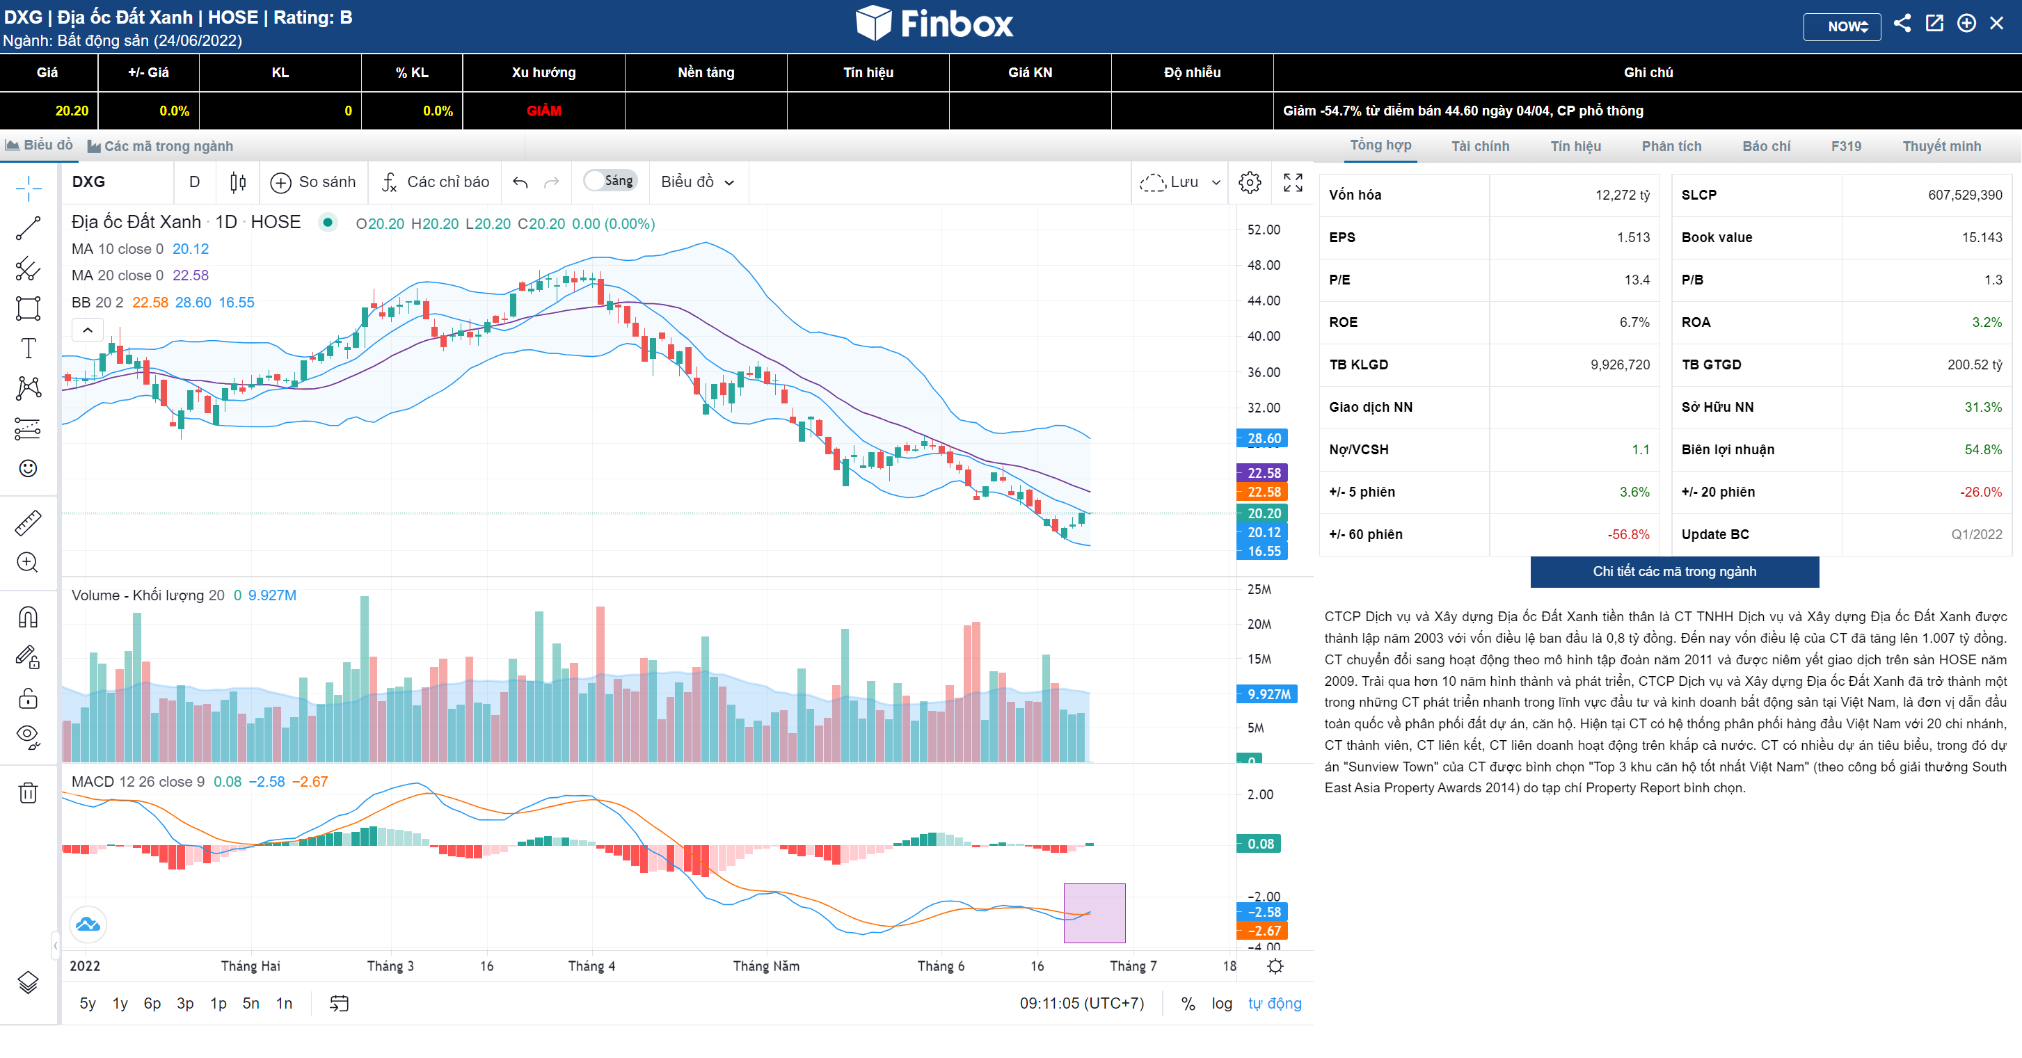The height and width of the screenshot is (1058, 2022).
Task: Open chart settings gear icon
Action: [1250, 182]
